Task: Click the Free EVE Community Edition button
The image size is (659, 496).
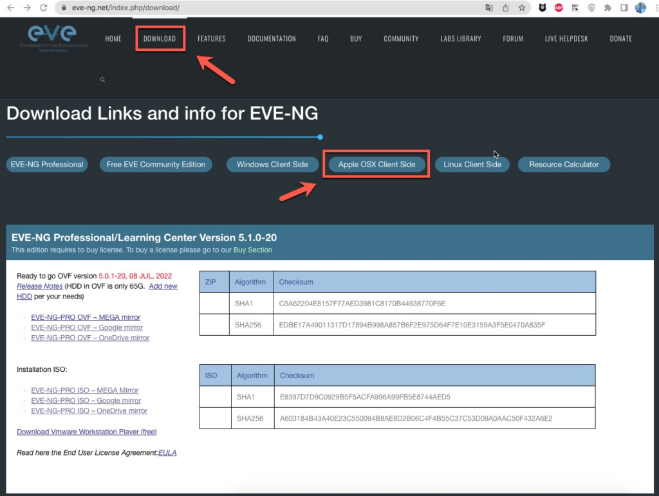Action: [x=156, y=164]
